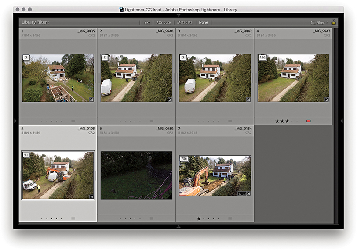Switch Library Filter to Attribute
This screenshot has height=250, width=357.
[x=164, y=22]
